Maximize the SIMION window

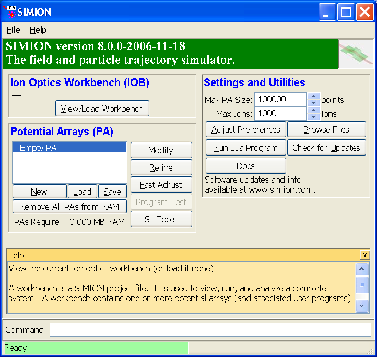(346, 11)
